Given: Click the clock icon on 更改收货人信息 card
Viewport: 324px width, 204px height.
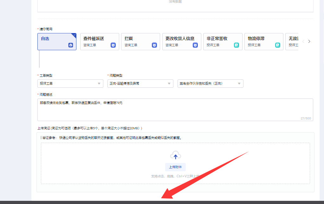Looking at the screenshot, I should coord(195,45).
